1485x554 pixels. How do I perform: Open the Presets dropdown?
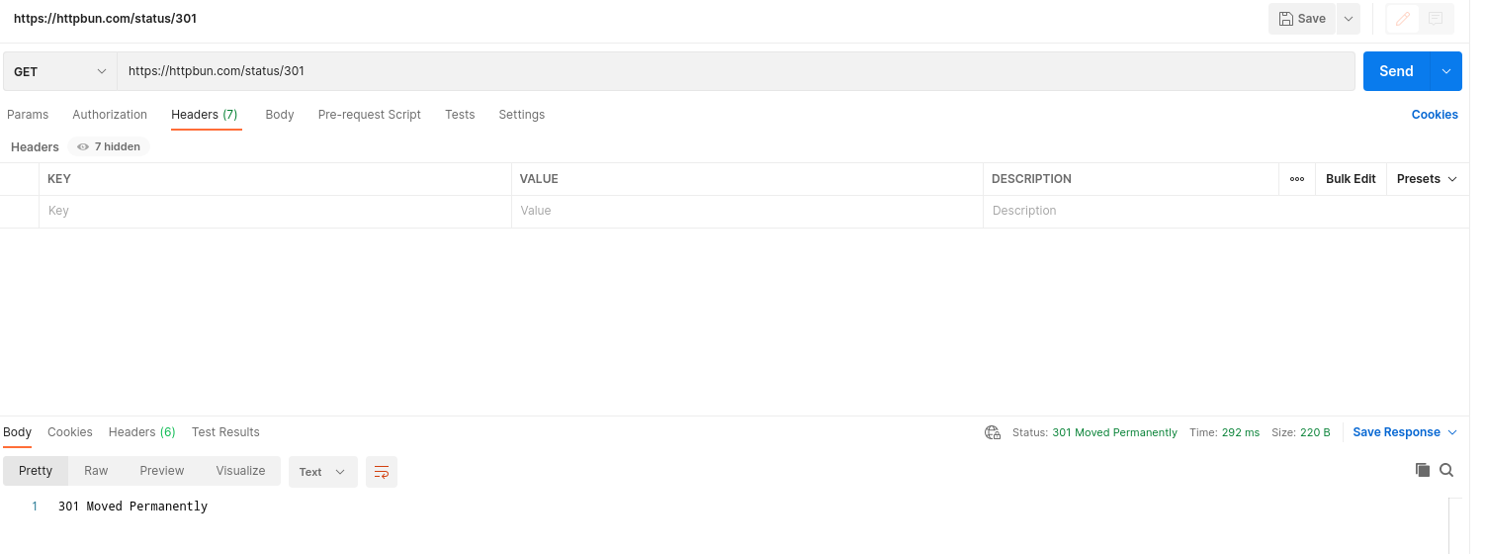pos(1427,179)
